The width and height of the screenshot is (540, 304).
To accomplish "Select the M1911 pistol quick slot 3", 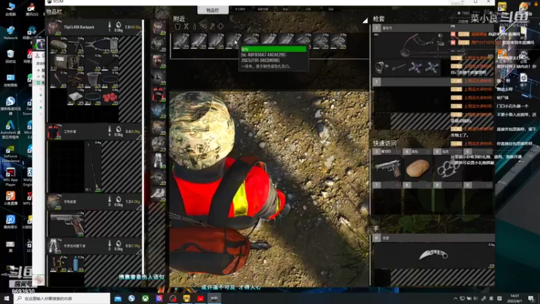I will tap(387, 168).
